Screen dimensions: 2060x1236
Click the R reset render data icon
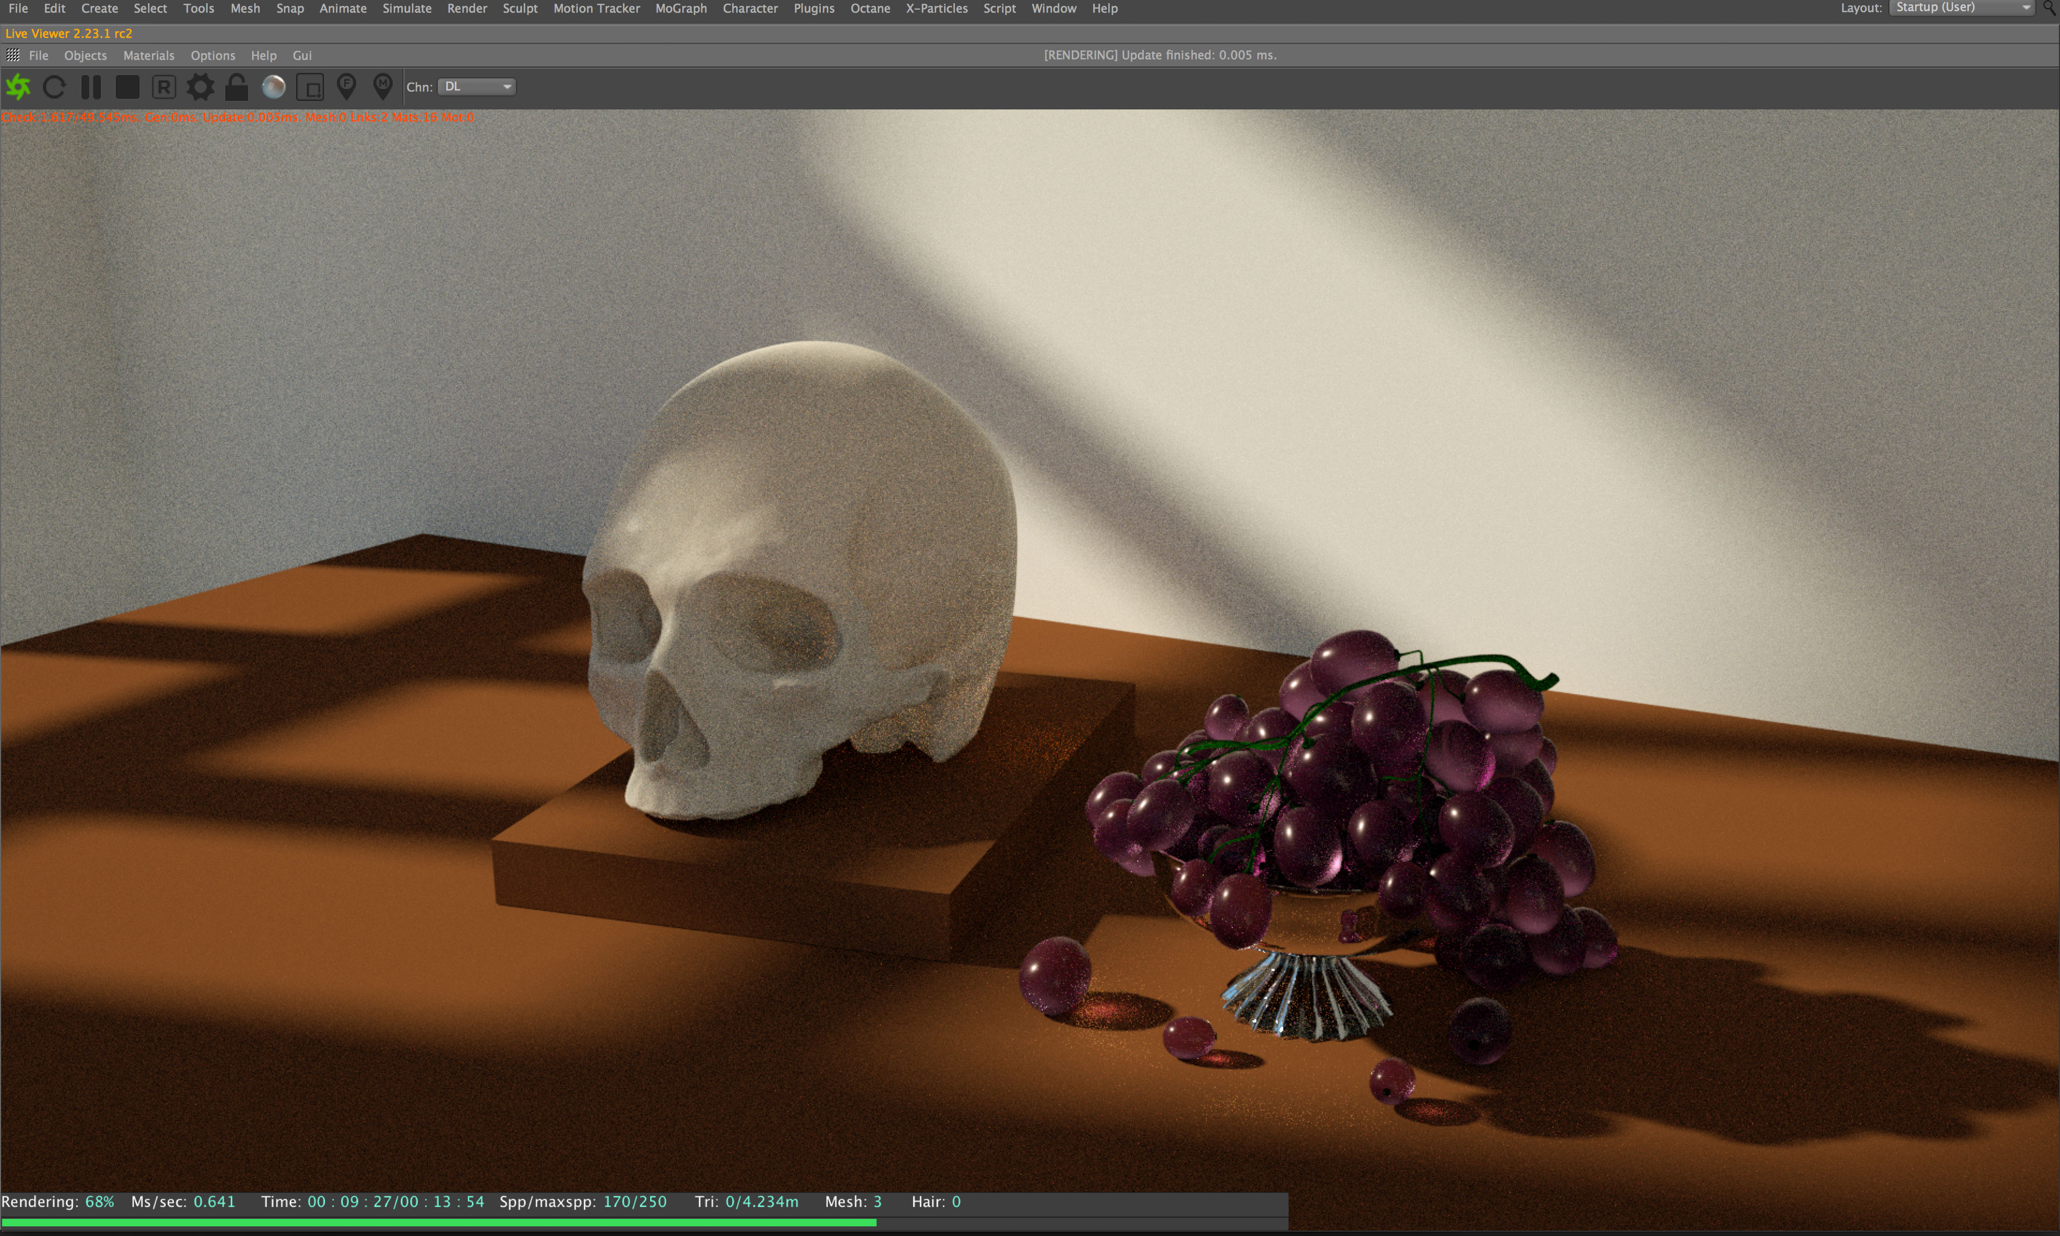point(164,86)
